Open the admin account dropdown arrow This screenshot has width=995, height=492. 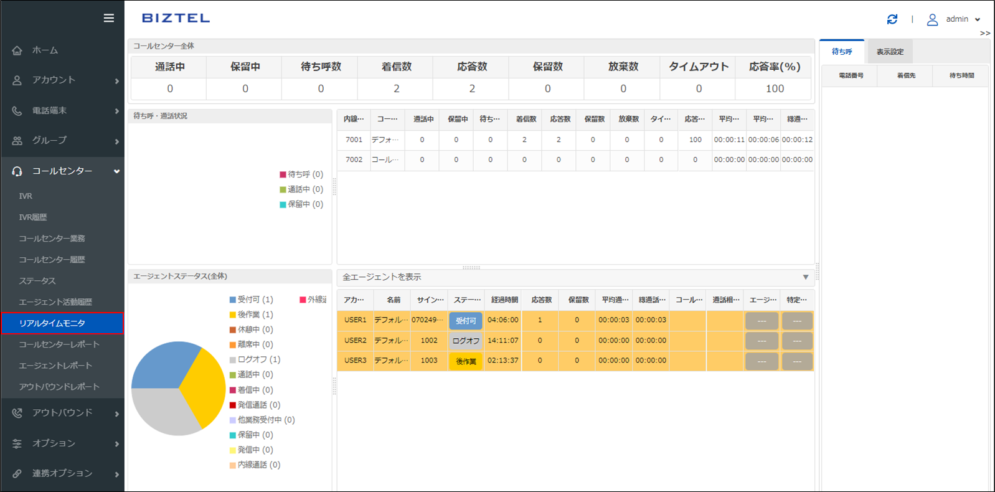(978, 20)
